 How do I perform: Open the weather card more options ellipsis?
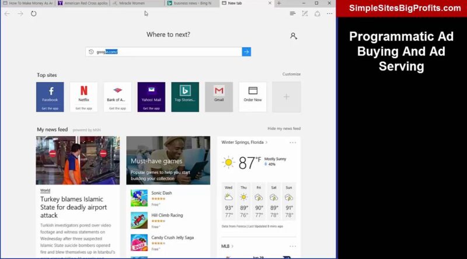(x=292, y=143)
